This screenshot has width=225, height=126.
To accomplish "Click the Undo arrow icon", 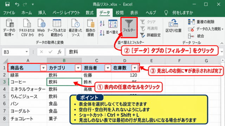I will click(x=17, y=4).
